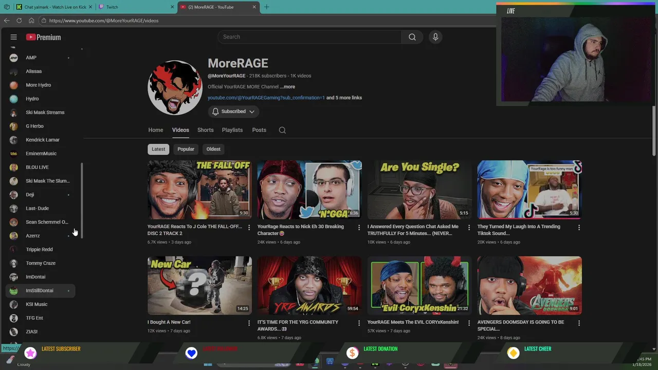Viewport: 658px width, 370px height.
Task: Click the latest cheer overlay icon
Action: pyautogui.click(x=513, y=353)
